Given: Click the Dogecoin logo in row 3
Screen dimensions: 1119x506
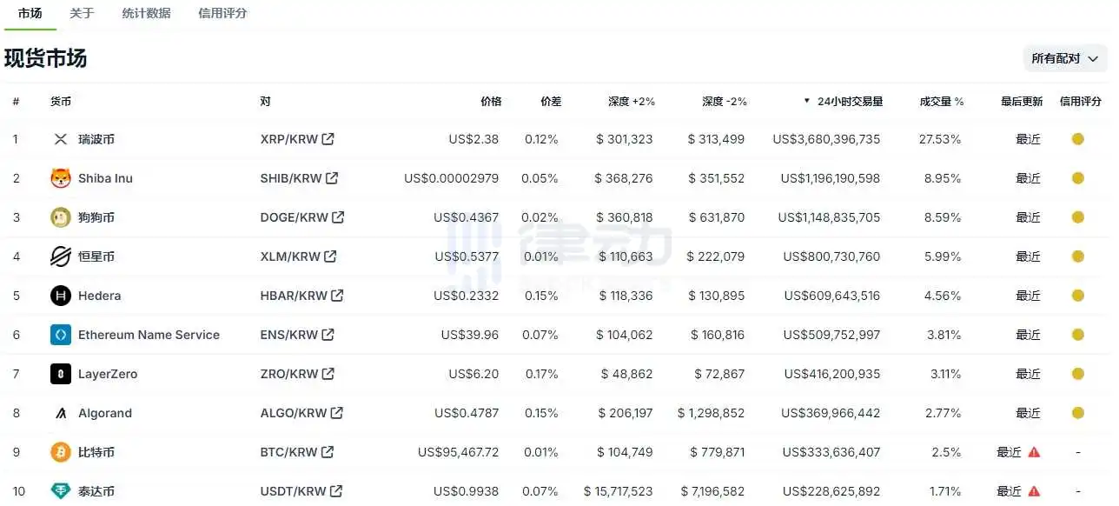Looking at the screenshot, I should 61,217.
